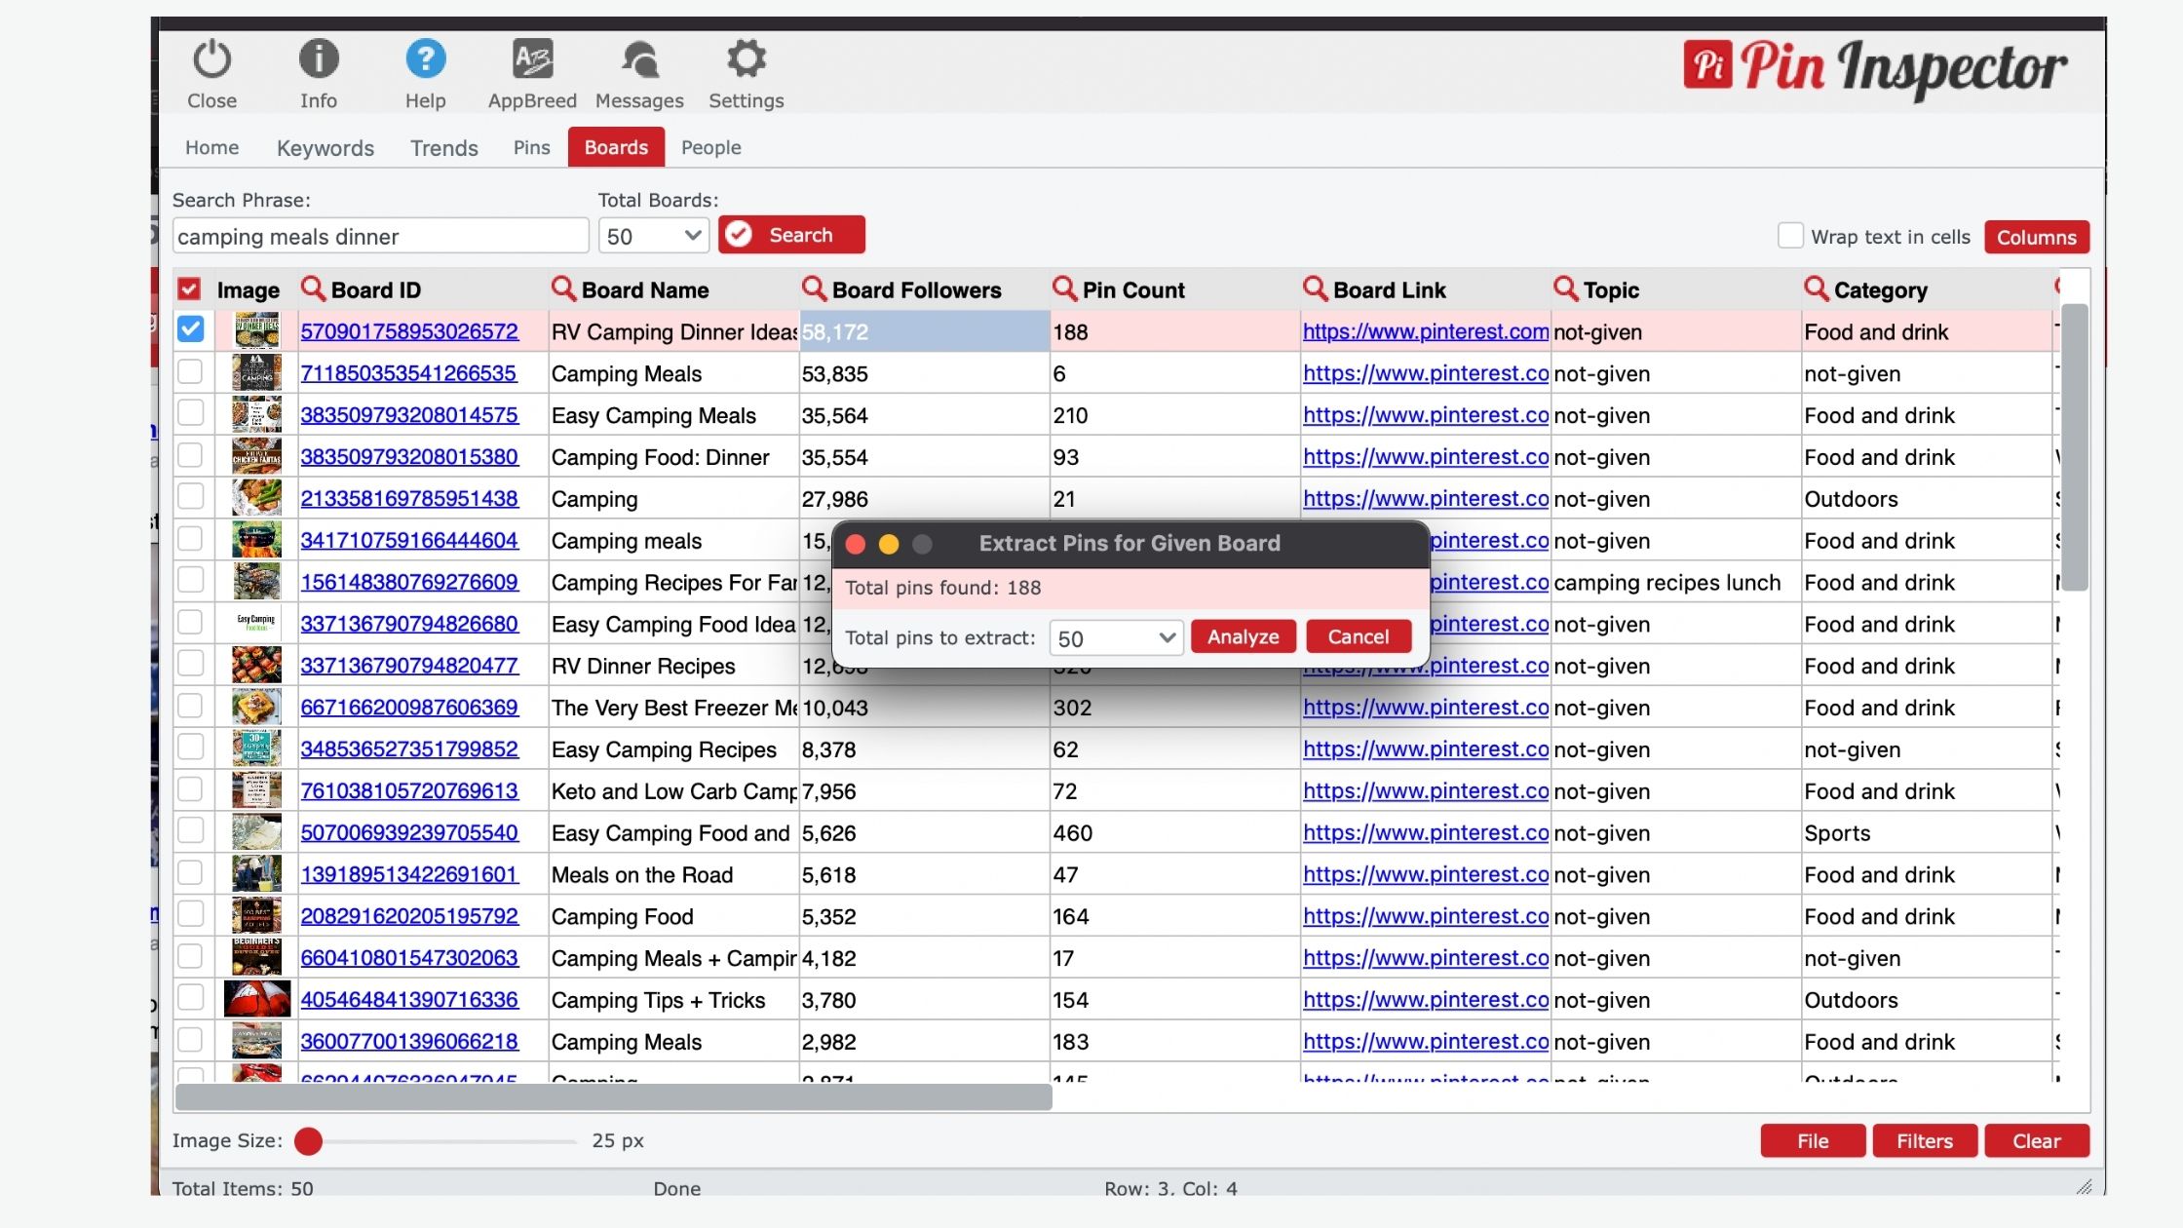Open the File button menu
Viewport: 2183px width, 1228px height.
point(1813,1140)
